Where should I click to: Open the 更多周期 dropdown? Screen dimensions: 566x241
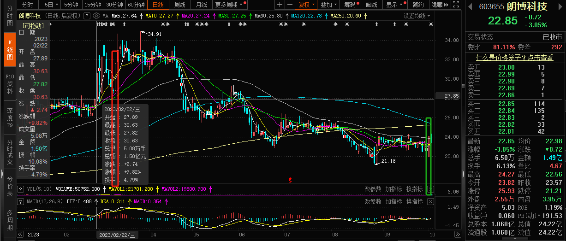pyautogui.click(x=229, y=5)
